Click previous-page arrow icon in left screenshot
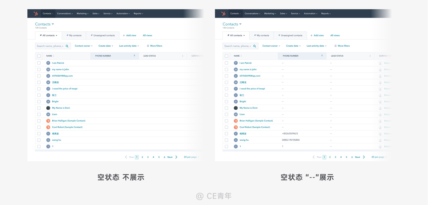 tap(126, 157)
